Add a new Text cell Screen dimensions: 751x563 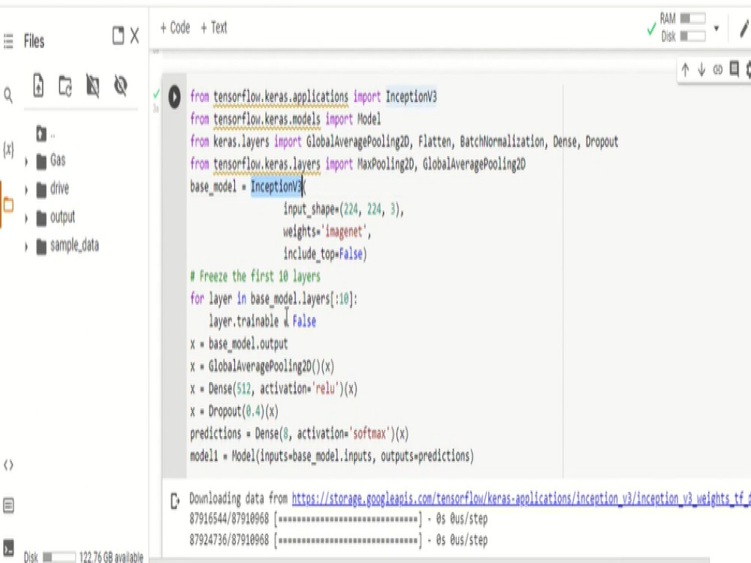[213, 28]
